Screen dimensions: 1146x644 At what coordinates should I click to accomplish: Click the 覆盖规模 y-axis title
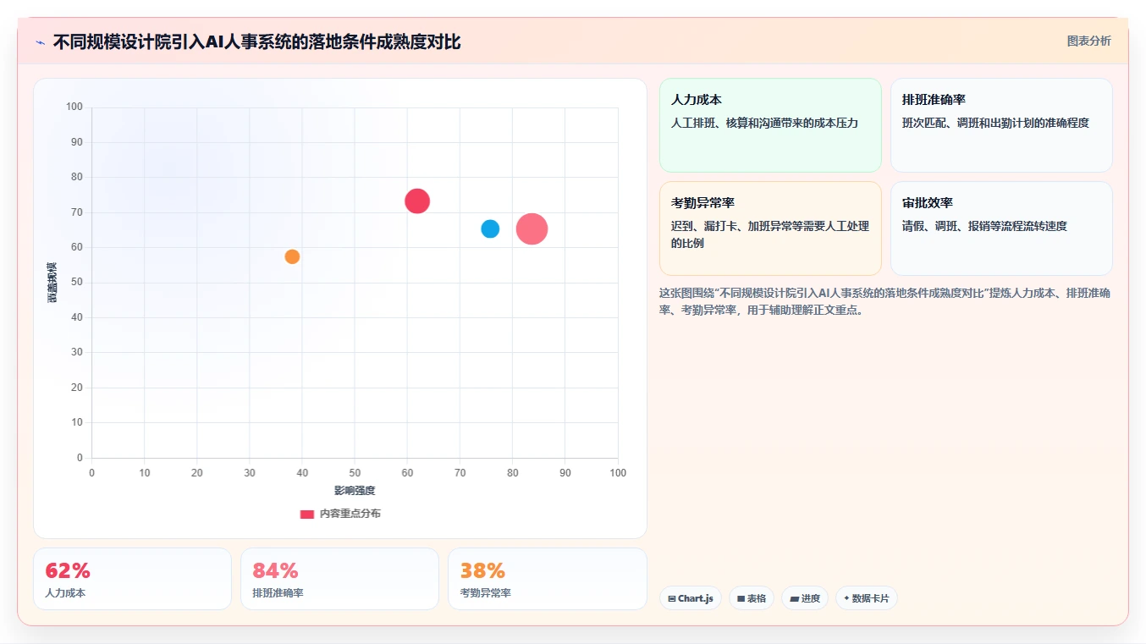click(52, 283)
